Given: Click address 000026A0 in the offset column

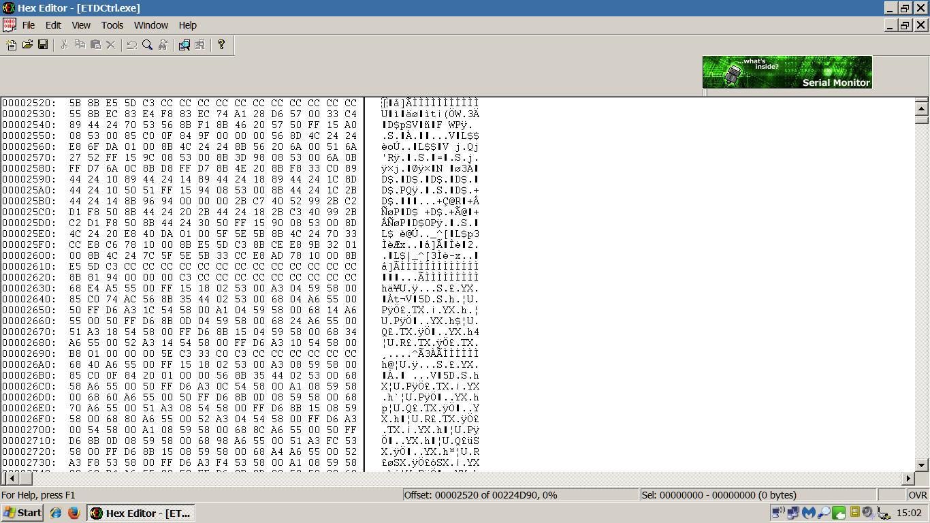Looking at the screenshot, I should (29, 364).
